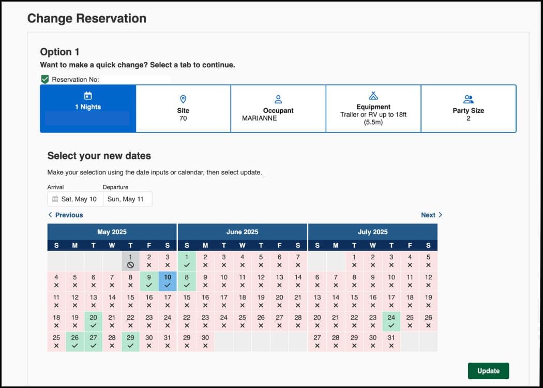Click unavailable date July 4
543x388 pixels.
click(410, 261)
